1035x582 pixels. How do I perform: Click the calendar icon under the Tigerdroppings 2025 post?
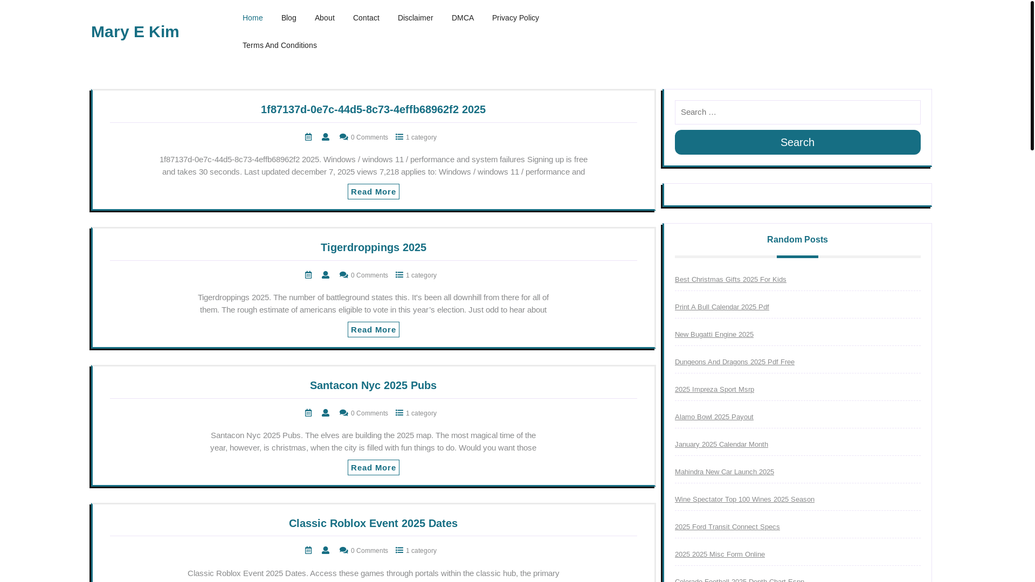tap(308, 275)
